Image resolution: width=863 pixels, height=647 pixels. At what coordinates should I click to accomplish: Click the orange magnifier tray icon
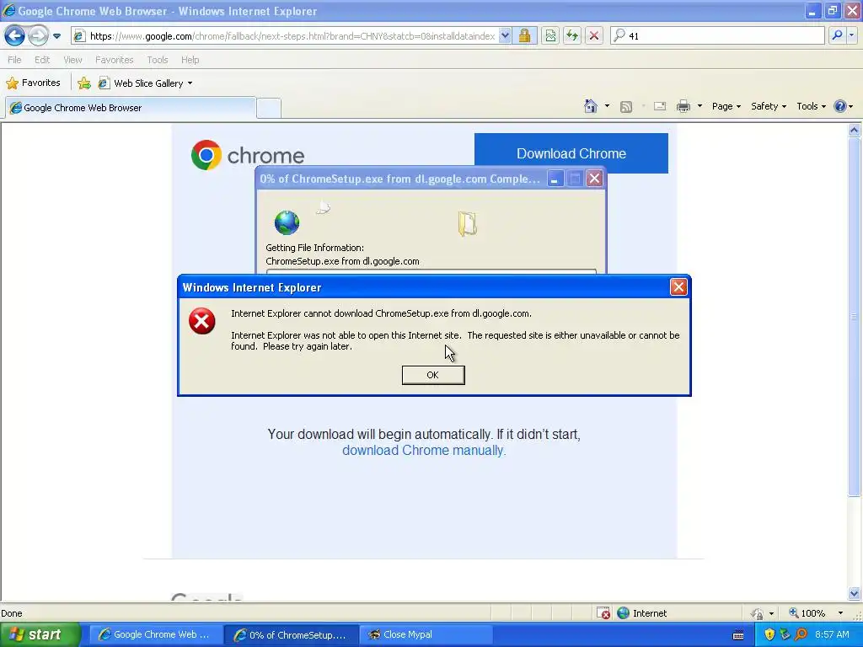pos(801,635)
